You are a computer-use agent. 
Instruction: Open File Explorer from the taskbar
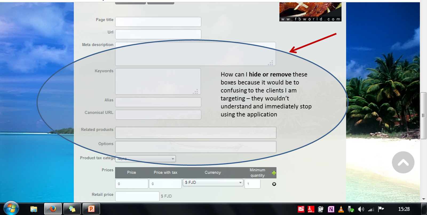[34, 209]
